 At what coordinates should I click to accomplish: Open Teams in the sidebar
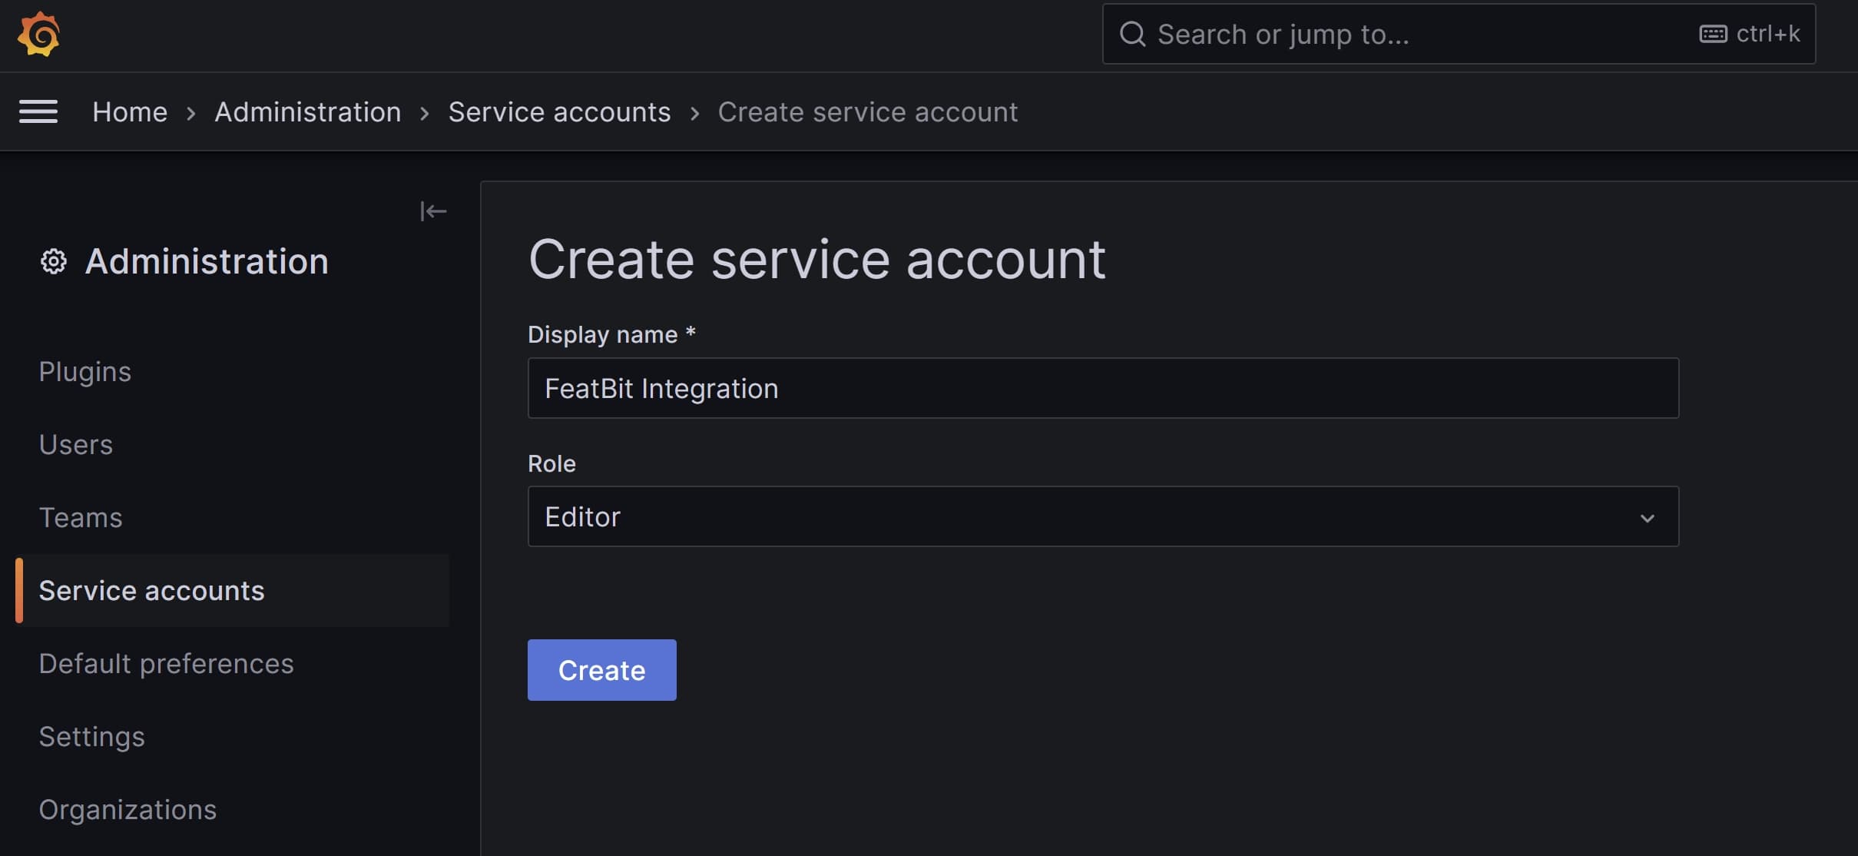tap(81, 518)
